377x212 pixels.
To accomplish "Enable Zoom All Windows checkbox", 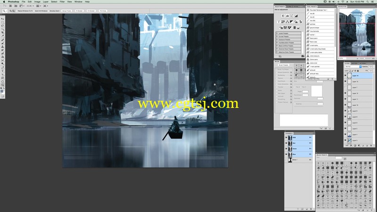I will (x=34, y=11).
